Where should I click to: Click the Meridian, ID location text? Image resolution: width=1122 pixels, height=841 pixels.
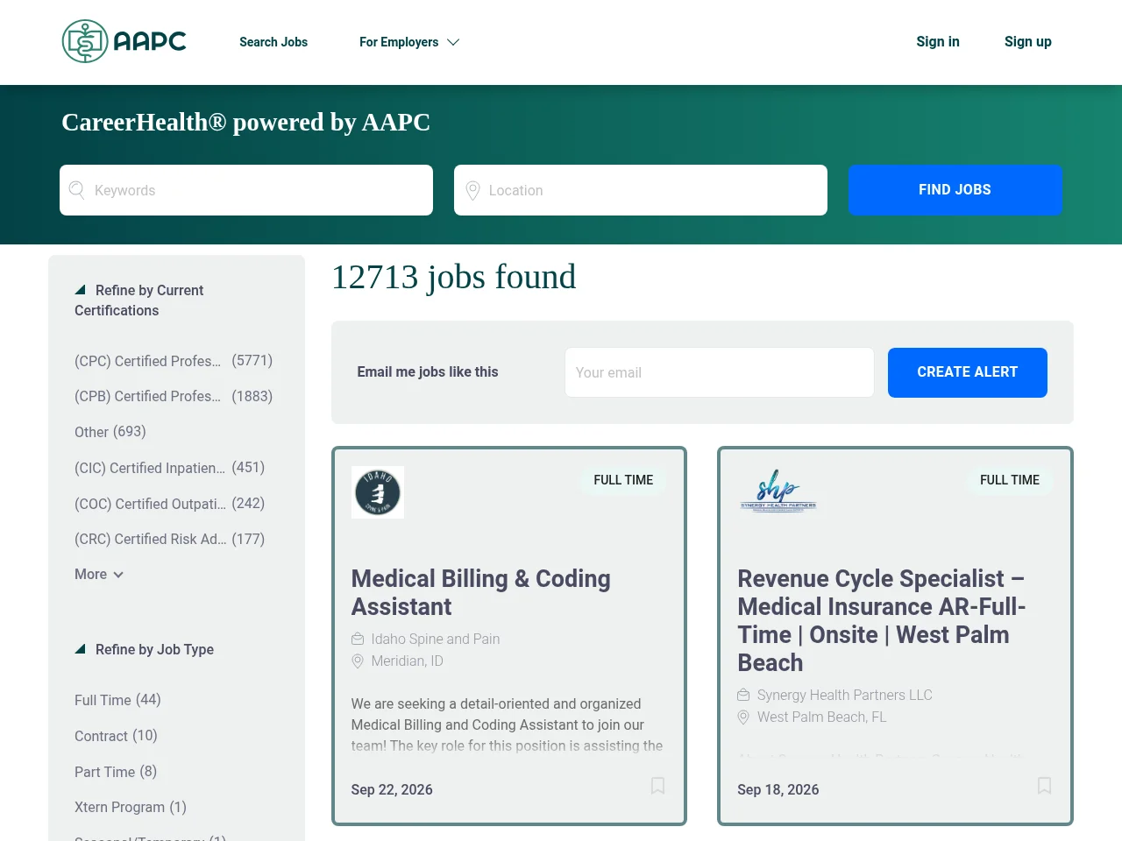click(408, 661)
